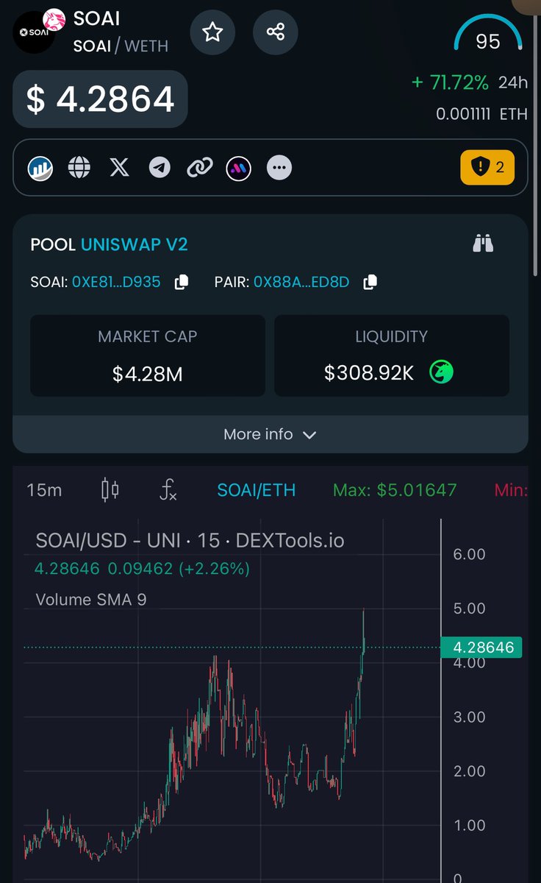The image size is (541, 883).
Task: Open the indicators fx menu
Action: tap(168, 490)
